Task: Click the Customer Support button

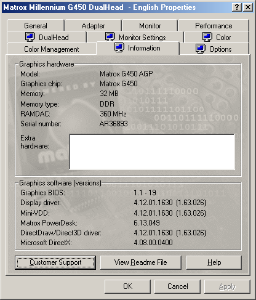Action: point(55,262)
